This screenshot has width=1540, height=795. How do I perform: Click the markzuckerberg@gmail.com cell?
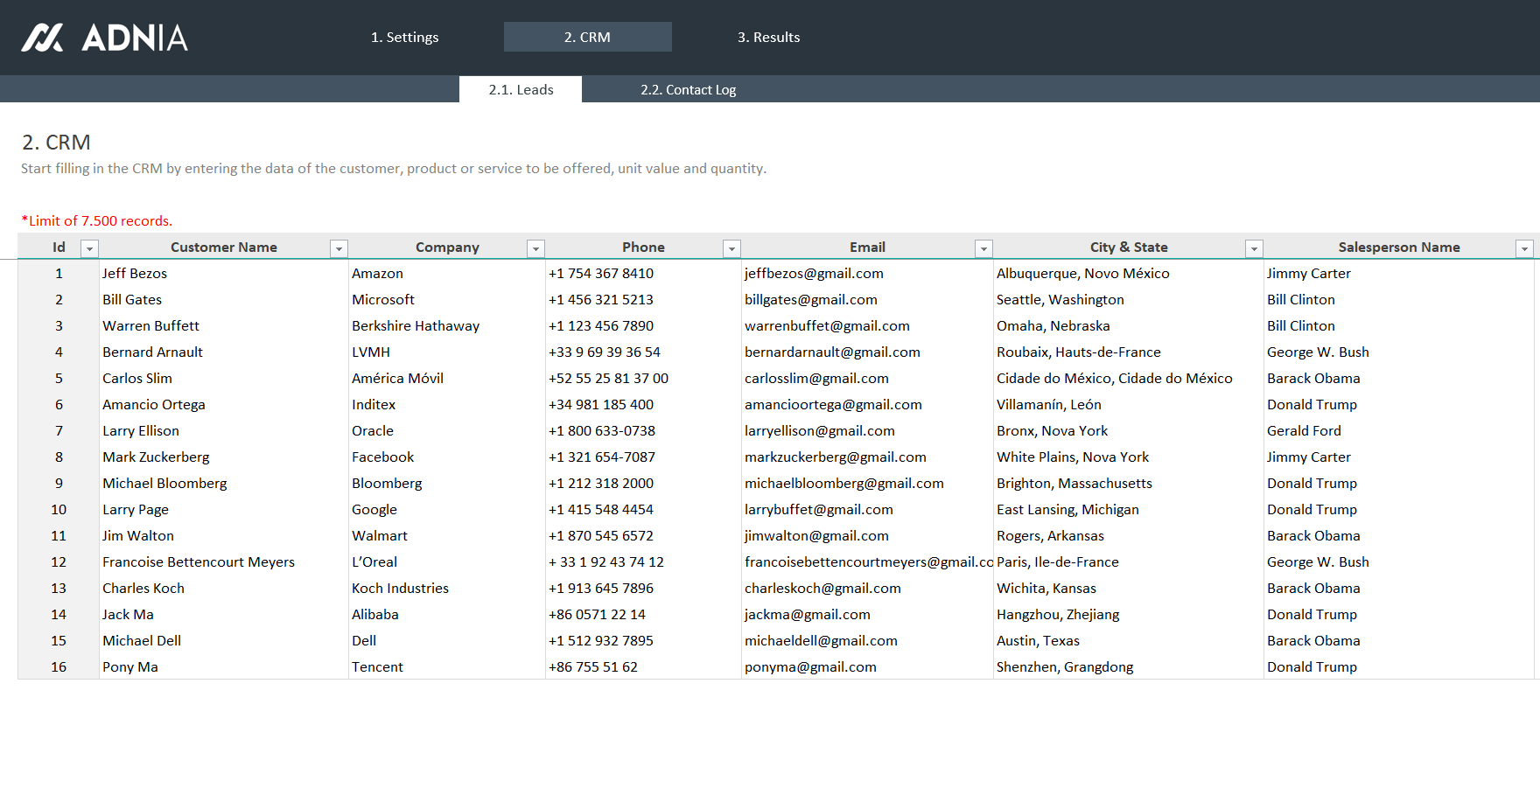(867, 457)
